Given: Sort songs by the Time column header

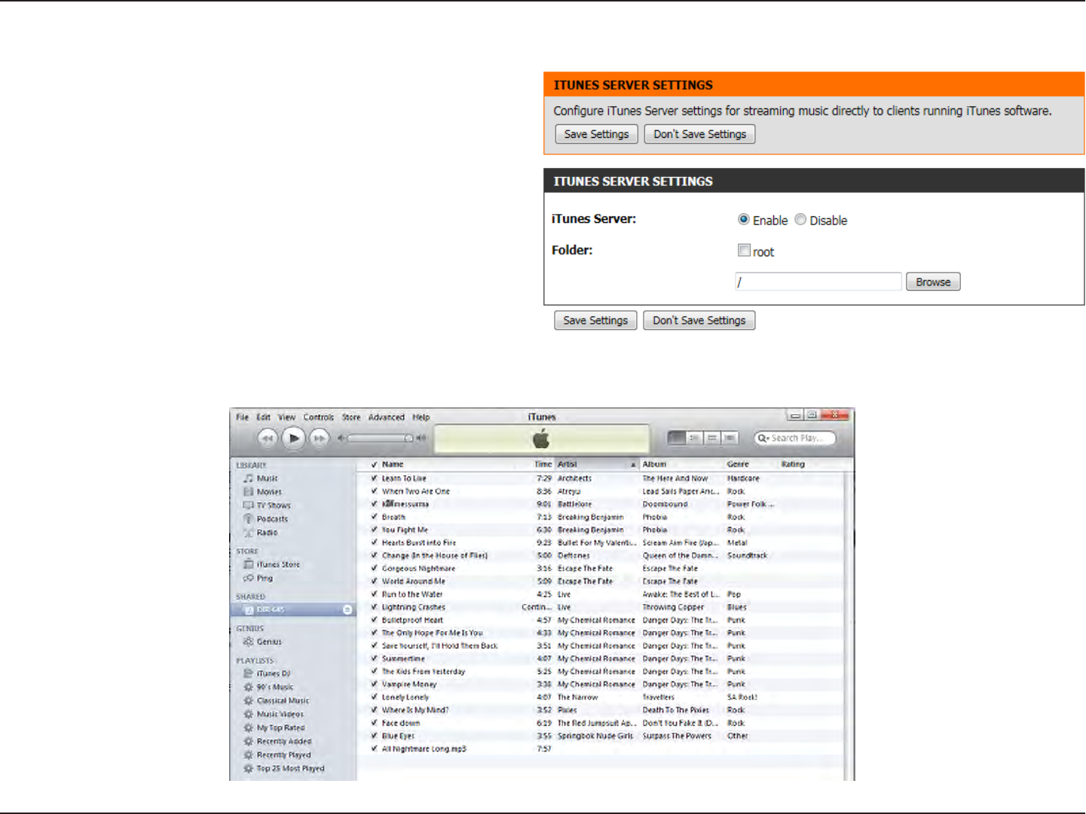Looking at the screenshot, I should (x=543, y=465).
